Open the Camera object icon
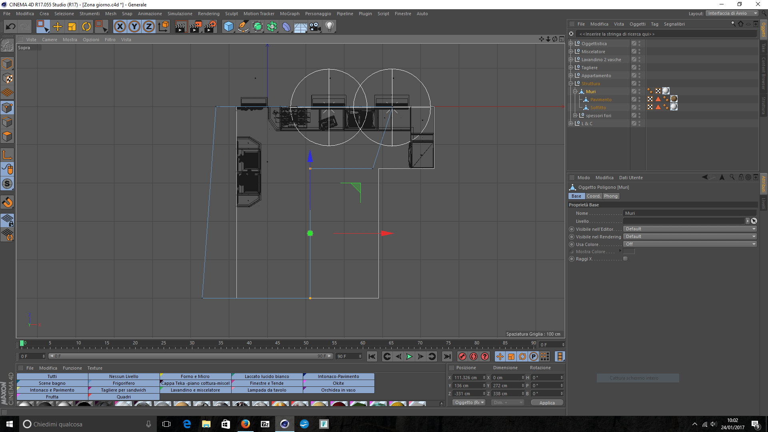768x432 pixels. pos(315,27)
